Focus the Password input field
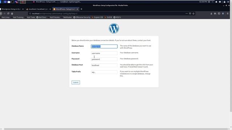 tap(104, 59)
